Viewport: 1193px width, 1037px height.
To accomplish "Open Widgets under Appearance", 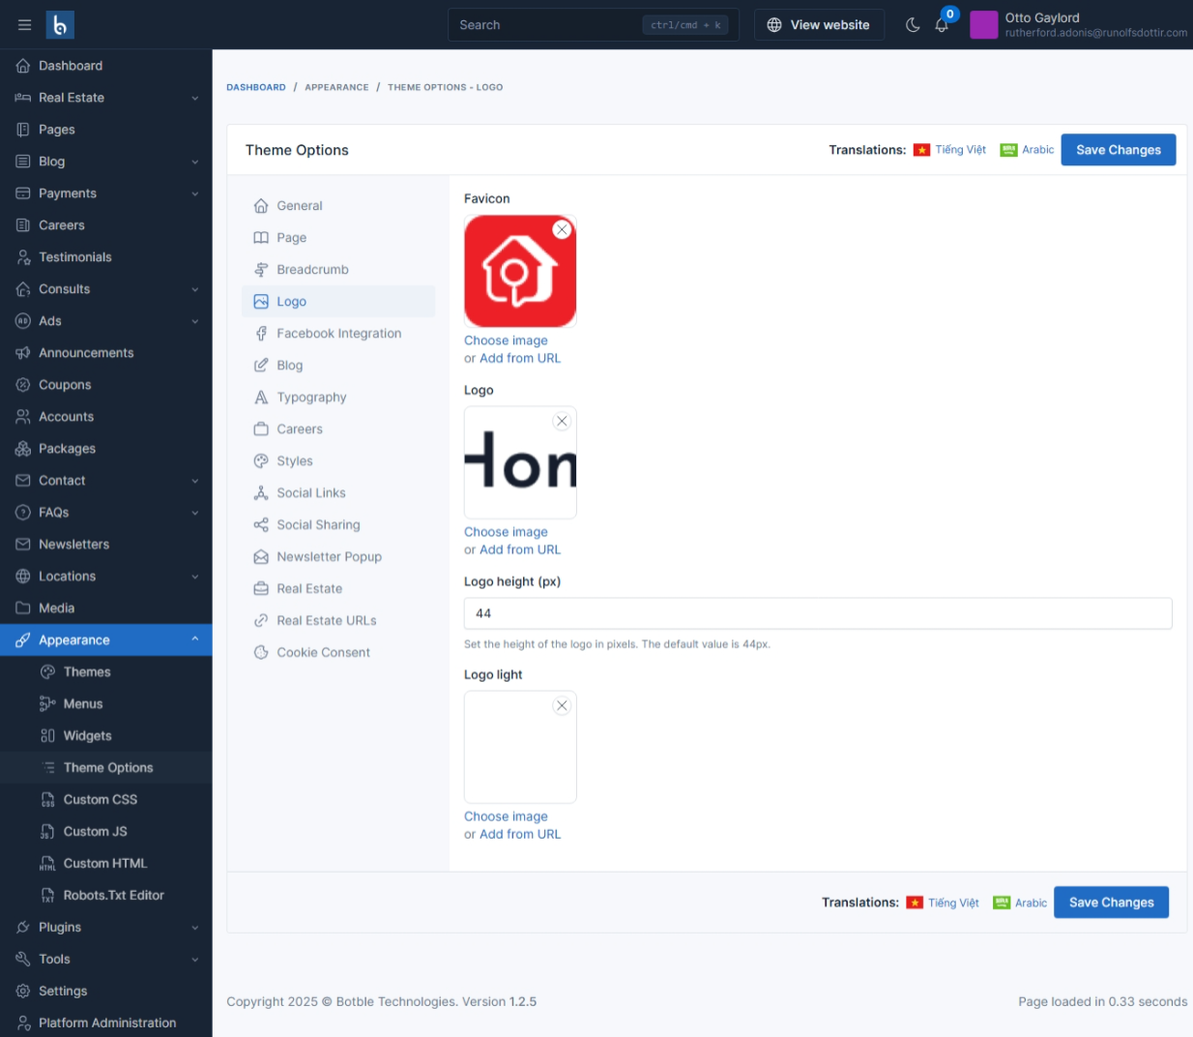I will pos(106,736).
